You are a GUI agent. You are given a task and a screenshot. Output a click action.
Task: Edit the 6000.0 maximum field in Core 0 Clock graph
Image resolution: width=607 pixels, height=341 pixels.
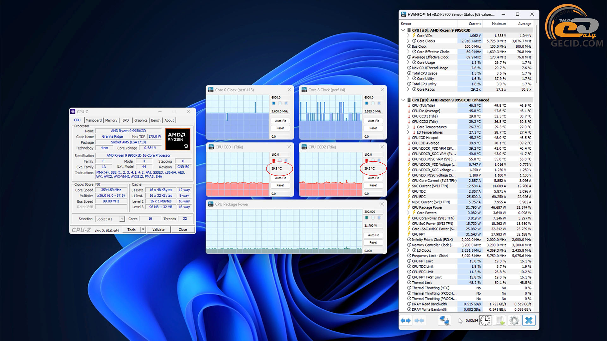pos(280,98)
